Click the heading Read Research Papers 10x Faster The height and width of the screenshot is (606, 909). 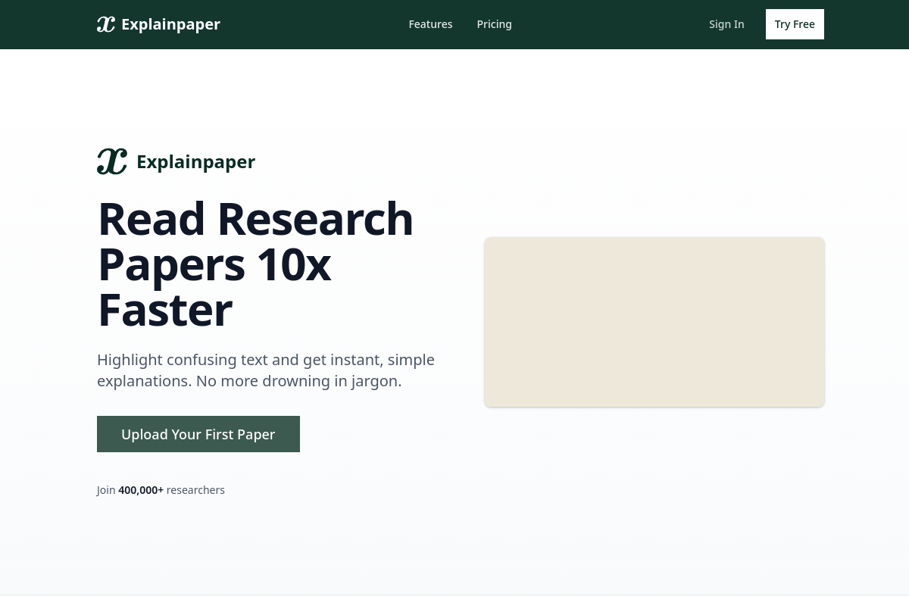point(256,264)
